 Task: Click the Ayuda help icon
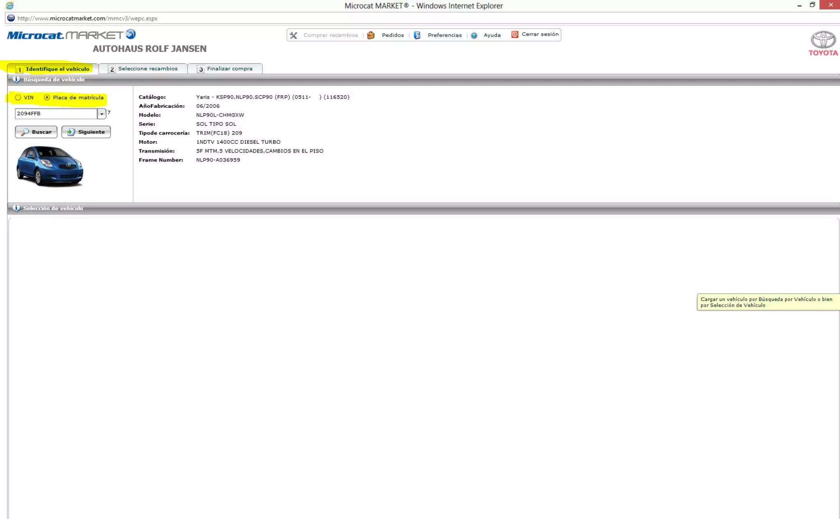click(474, 35)
